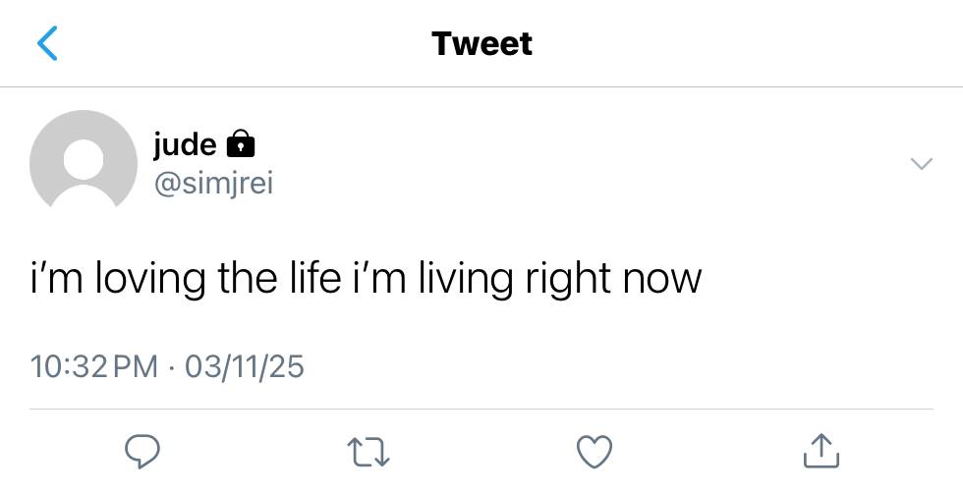The image size is (963, 493).
Task: Expand the tweet options chevron
Action: point(921,164)
